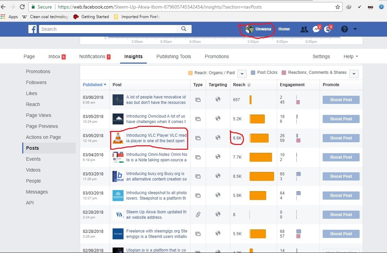Open the steepshot post thumbnail
Viewport: 387px width, 253px height.
click(x=118, y=196)
